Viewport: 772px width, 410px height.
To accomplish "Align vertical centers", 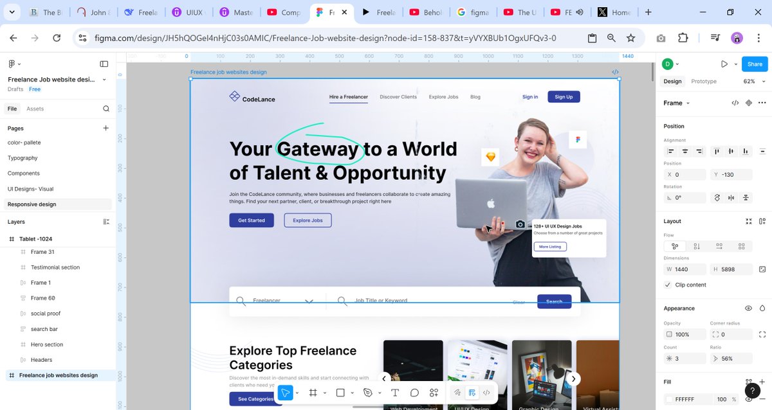I will click(x=731, y=152).
